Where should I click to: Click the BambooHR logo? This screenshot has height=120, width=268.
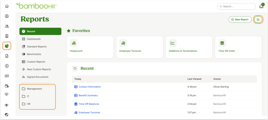36,6
